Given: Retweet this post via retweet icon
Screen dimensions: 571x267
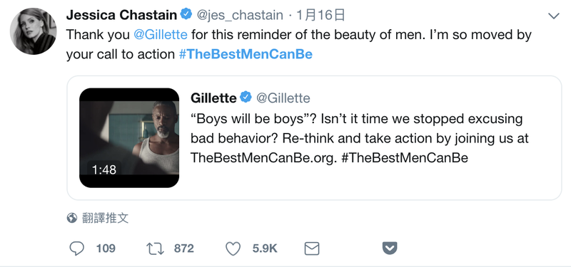Looking at the screenshot, I should point(155,248).
